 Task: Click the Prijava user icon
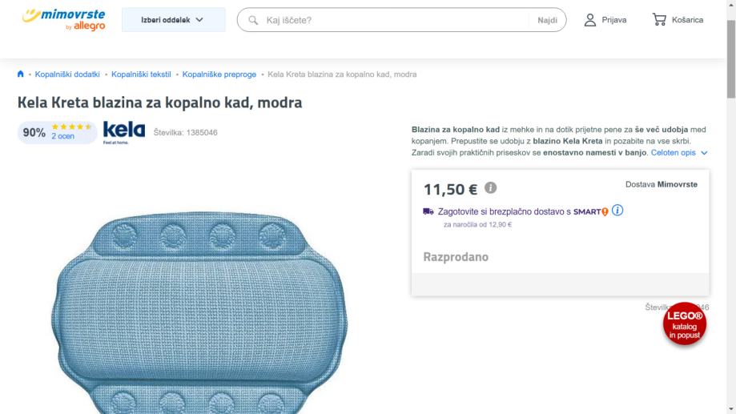pyautogui.click(x=590, y=20)
